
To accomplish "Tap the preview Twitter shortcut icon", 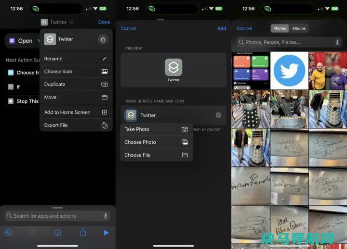I will (173, 67).
